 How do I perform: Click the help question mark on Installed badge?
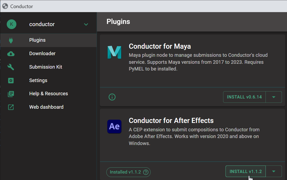[x=146, y=172]
